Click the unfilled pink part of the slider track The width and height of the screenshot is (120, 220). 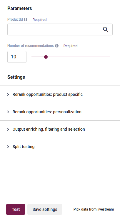pos(79,57)
